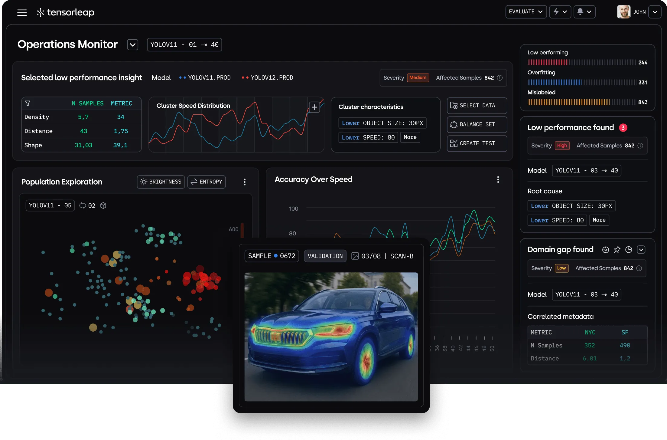
Task: Click the target icon on Domain gap found
Action: click(606, 249)
